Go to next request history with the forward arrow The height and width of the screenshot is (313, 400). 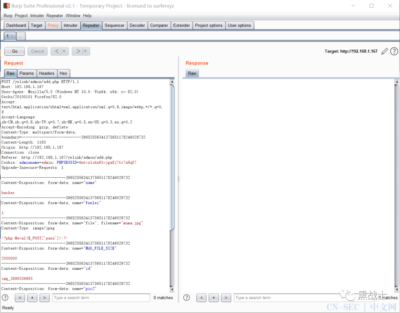[78, 51]
